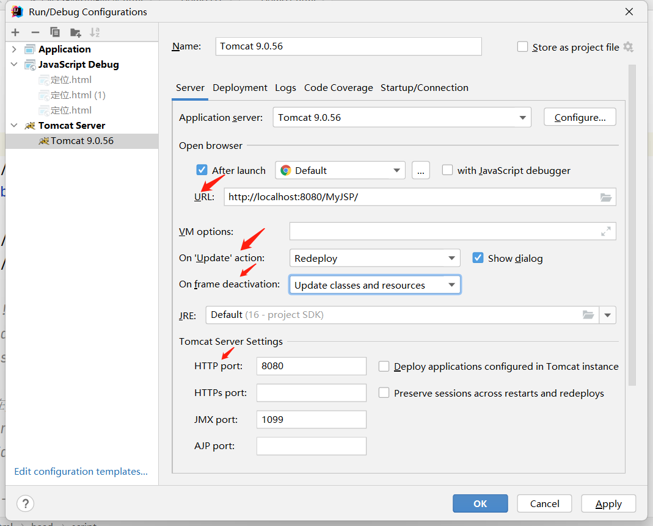
Task: Click the Sort configurations alphabetically icon
Action: tap(95, 32)
